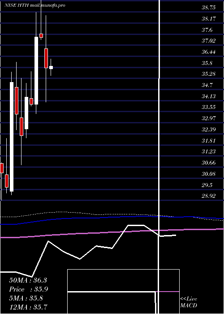
Task: Select the 31.81 price axis label
Action: click(209, 141)
